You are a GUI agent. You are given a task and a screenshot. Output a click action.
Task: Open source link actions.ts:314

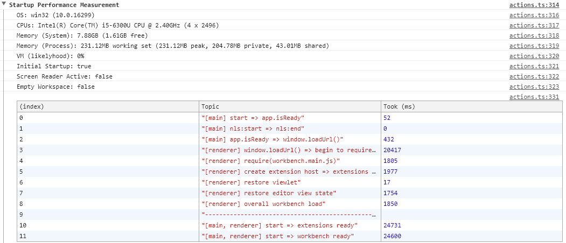pyautogui.click(x=534, y=5)
